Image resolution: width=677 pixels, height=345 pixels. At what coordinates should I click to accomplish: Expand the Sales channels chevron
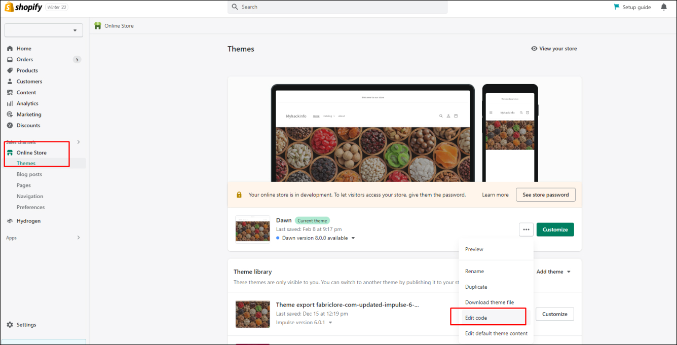79,142
